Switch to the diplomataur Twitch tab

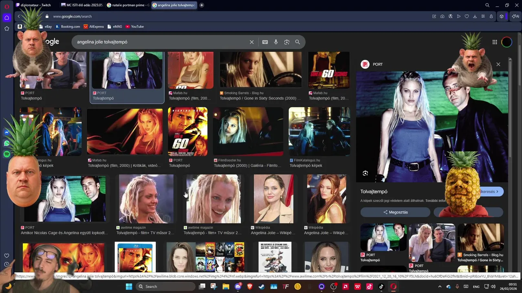point(35,5)
